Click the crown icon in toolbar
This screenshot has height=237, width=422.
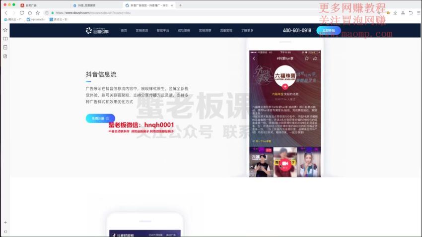pyautogui.click(x=388, y=12)
